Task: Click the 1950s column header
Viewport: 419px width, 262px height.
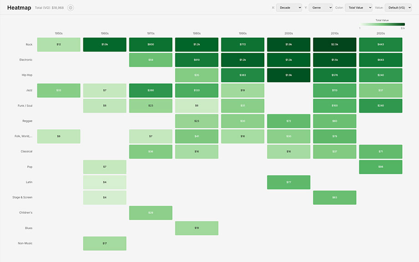Action: (58, 33)
